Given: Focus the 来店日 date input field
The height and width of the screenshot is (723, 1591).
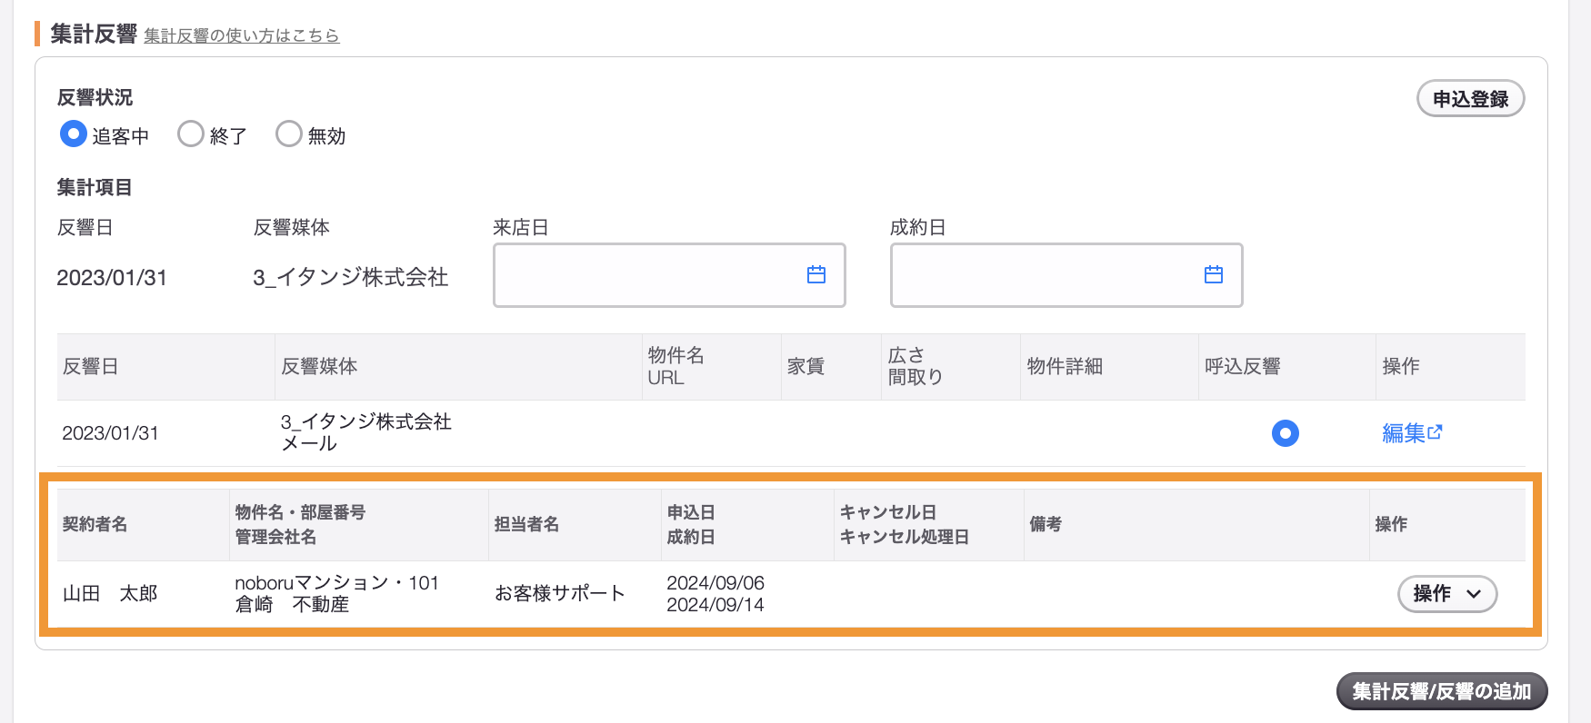Looking at the screenshot, I should [x=669, y=275].
